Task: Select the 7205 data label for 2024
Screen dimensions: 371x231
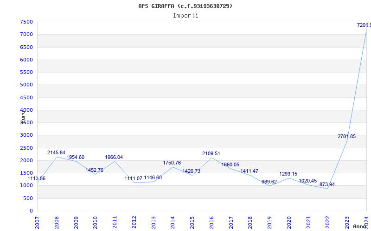Action: click(x=364, y=25)
